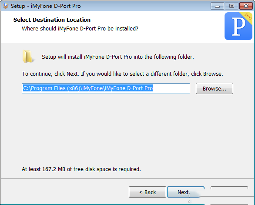Click blank space at the path field's end
The height and width of the screenshot is (205, 255).
[x=171, y=88]
